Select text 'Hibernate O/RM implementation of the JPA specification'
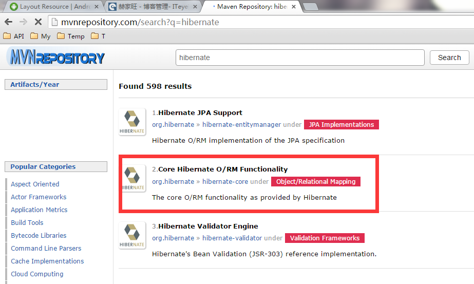Screen dimensions: 474x284 pyautogui.click(x=248, y=140)
